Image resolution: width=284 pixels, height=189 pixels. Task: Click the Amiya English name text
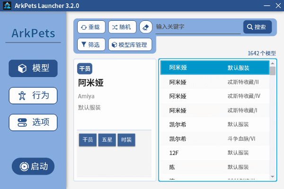pyautogui.click(x=86, y=96)
